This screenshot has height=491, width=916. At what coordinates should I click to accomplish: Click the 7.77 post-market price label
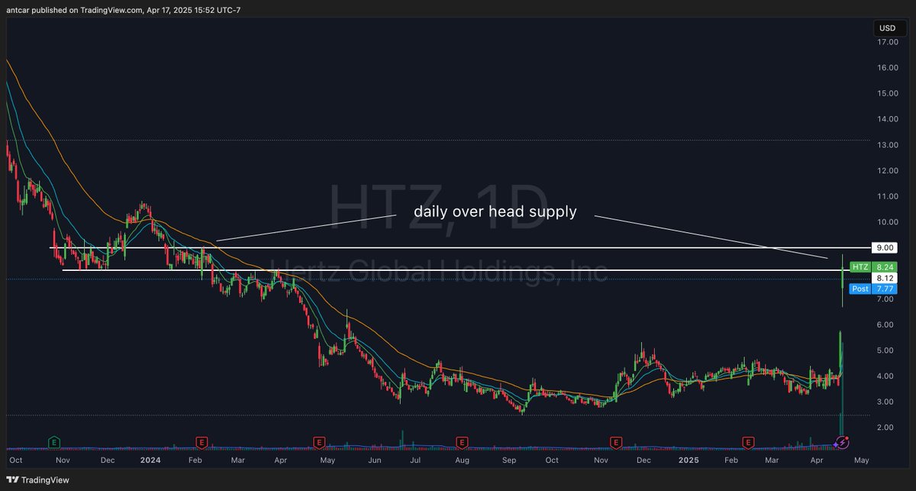pos(885,289)
